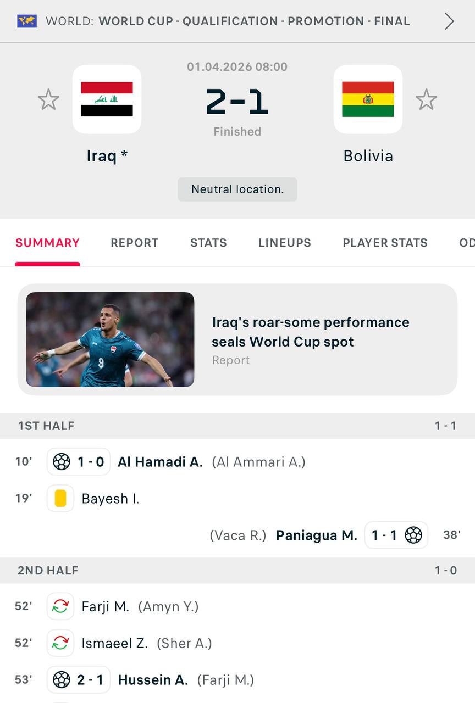475x703 pixels.
Task: Click the 1-1 Paniagua goal icon
Action: 413,535
